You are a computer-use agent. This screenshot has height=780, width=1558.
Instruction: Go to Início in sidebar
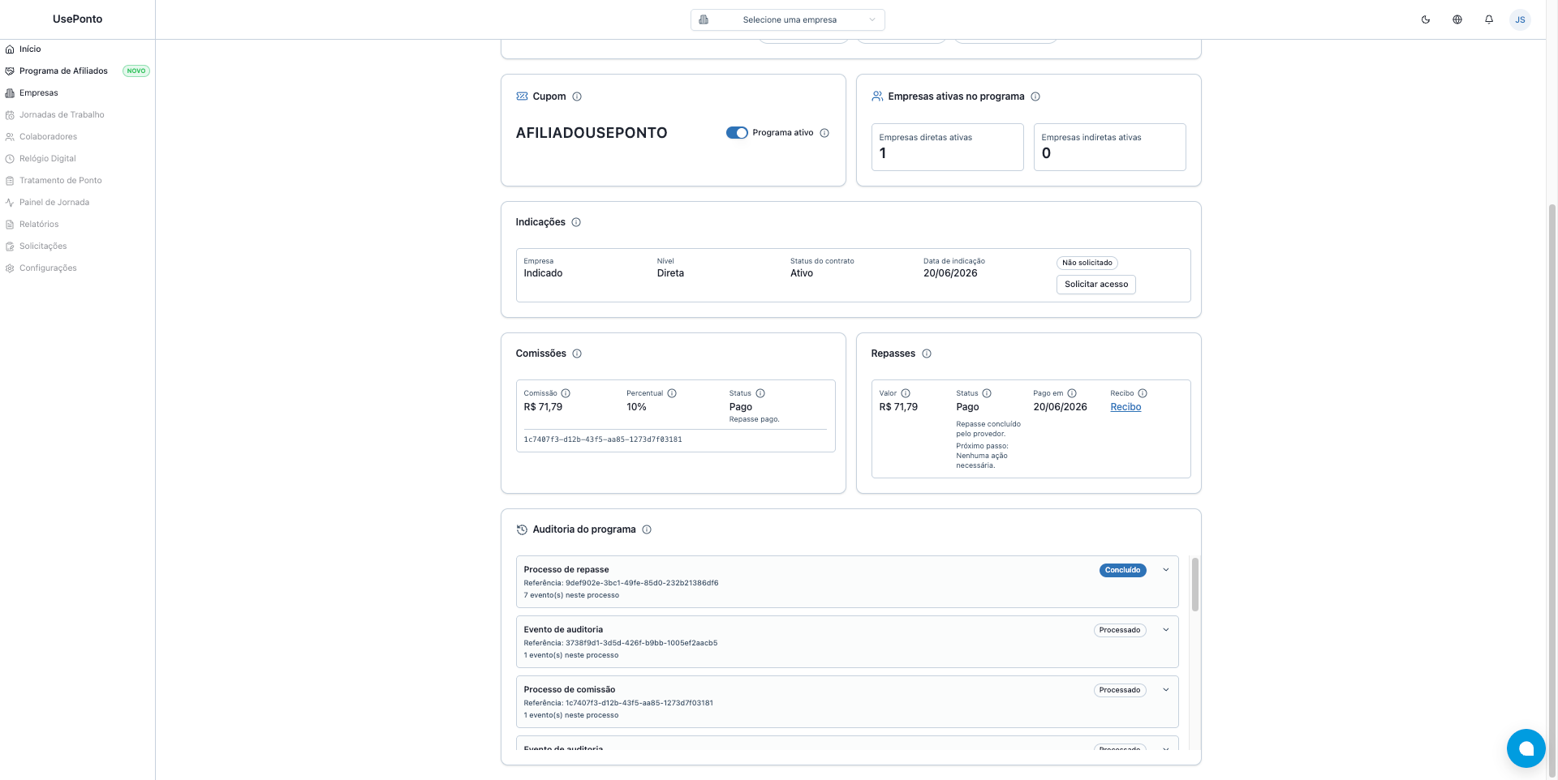click(x=30, y=49)
